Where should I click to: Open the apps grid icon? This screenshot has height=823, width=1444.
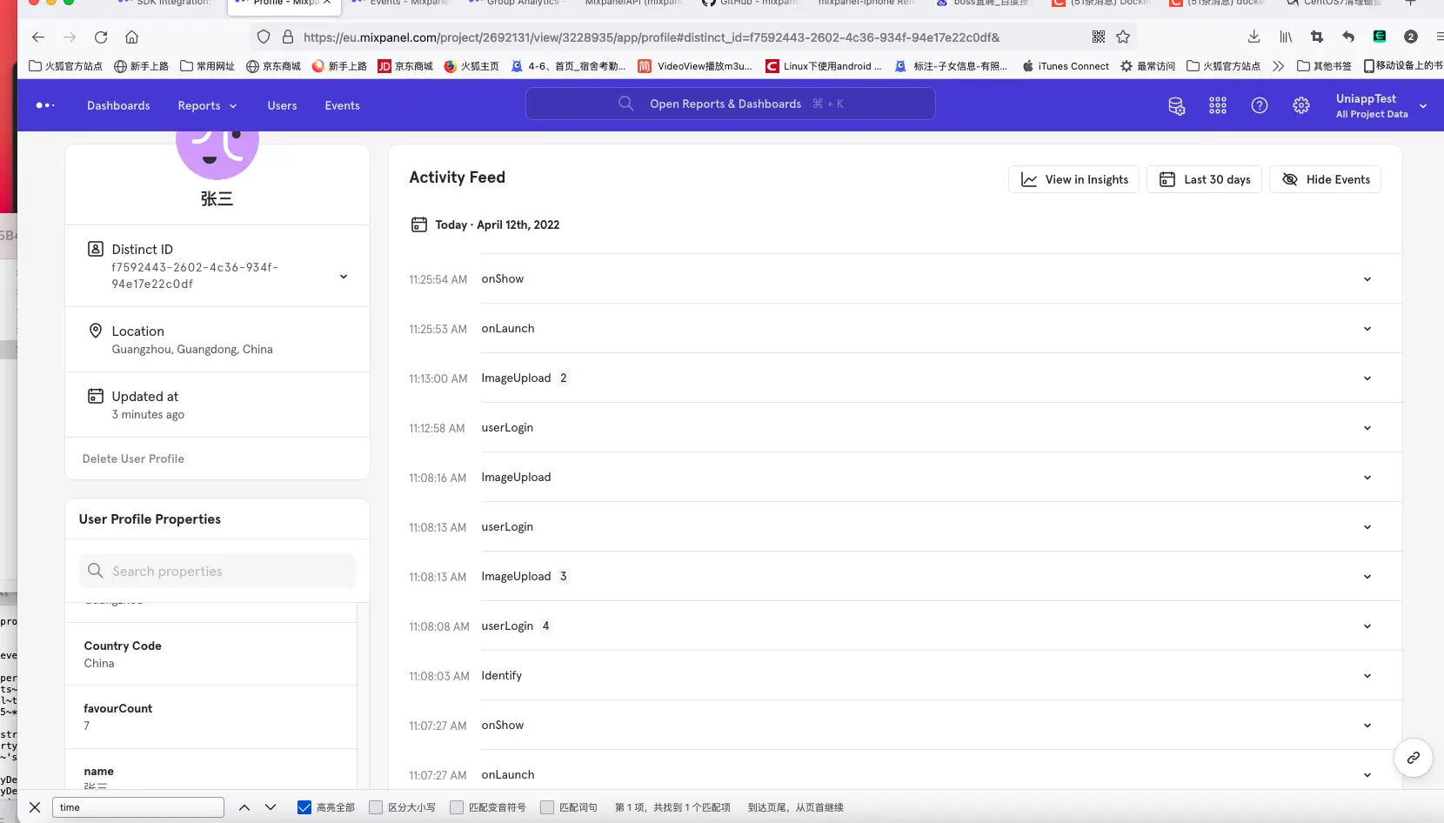pyautogui.click(x=1218, y=106)
